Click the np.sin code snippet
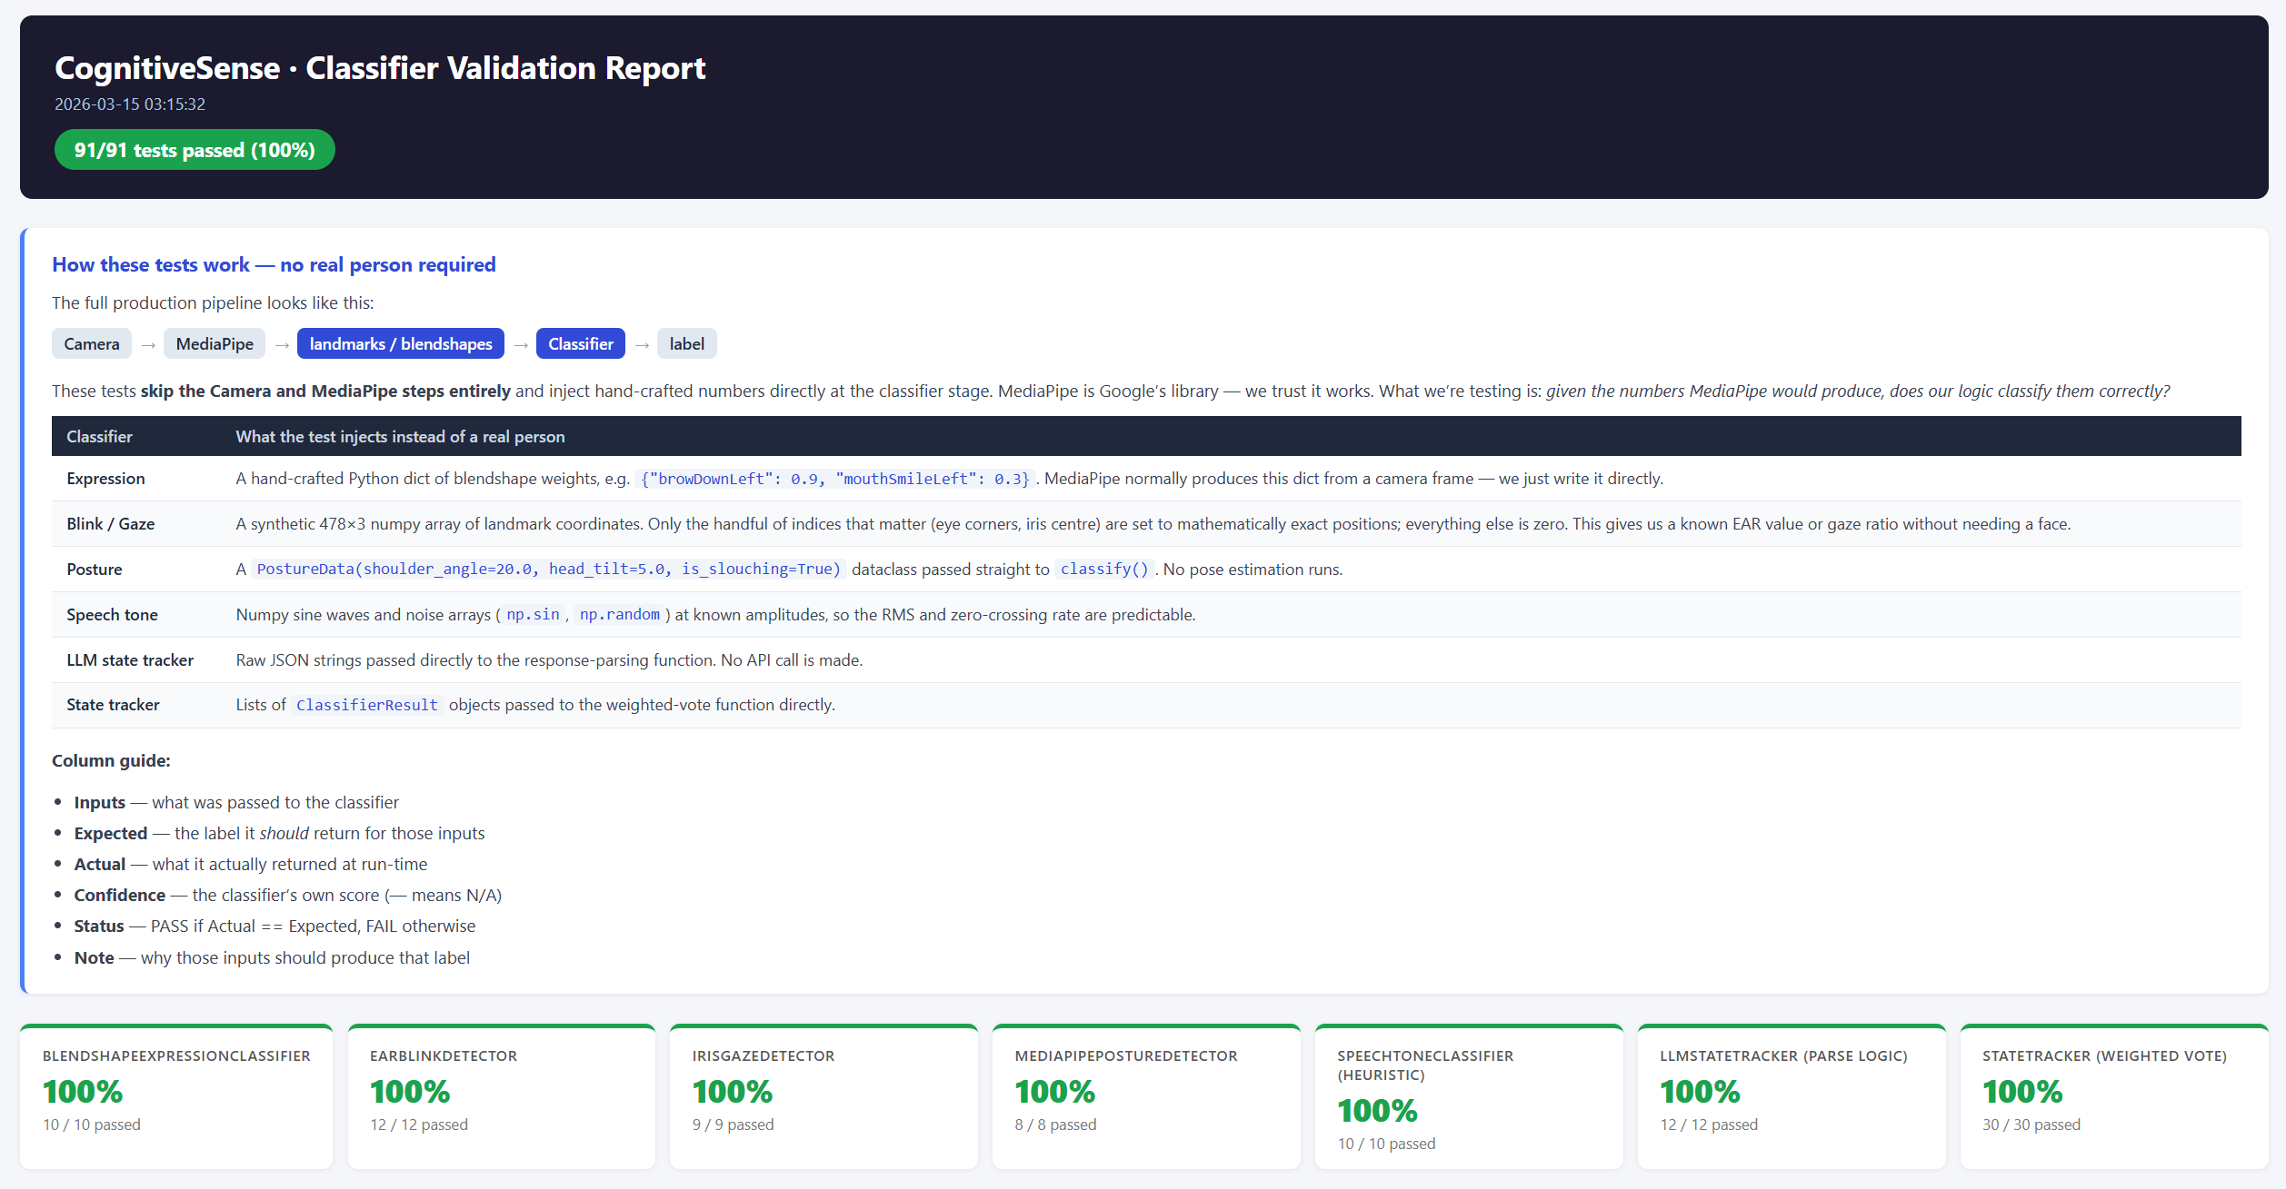Image resolution: width=2286 pixels, height=1189 pixels. click(533, 615)
